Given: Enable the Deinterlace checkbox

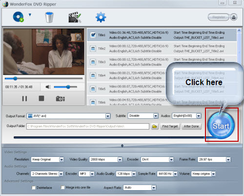Looking at the screenshot, I should click(34, 188).
